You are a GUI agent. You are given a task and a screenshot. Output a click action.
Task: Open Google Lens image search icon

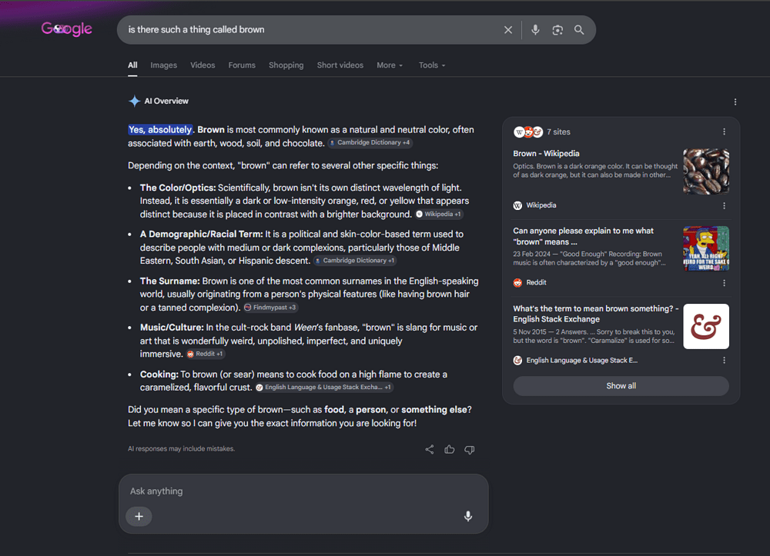click(557, 30)
